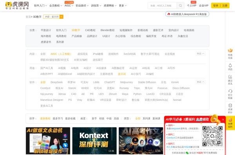The height and width of the screenshot is (155, 235).
Task: Open the 消息 bell sidebar icon
Action: [x=230, y=67]
